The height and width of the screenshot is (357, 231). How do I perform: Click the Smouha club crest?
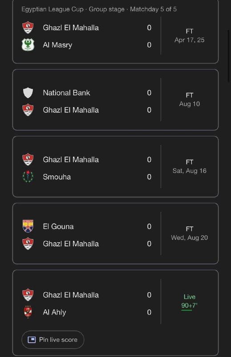pos(28,177)
